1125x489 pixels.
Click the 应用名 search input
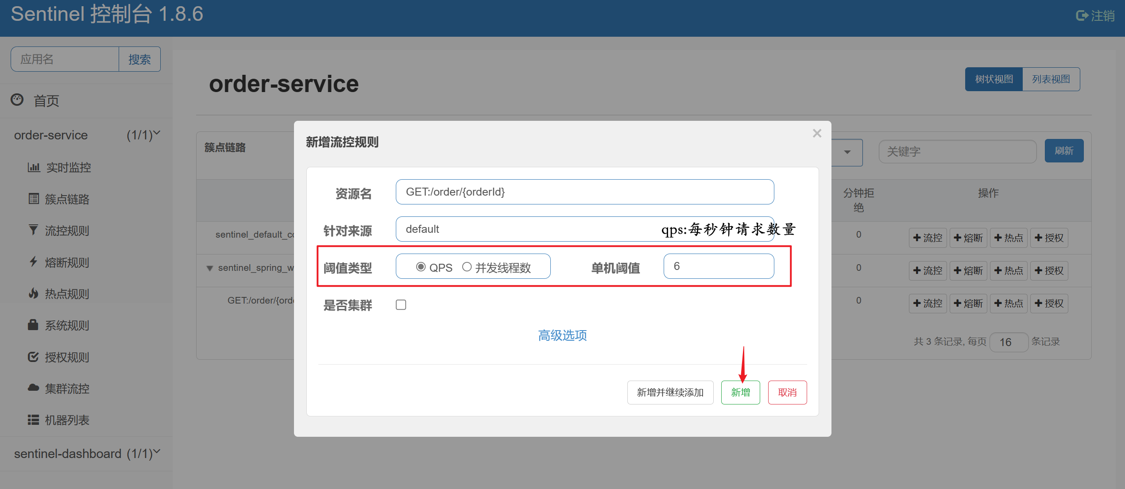65,59
